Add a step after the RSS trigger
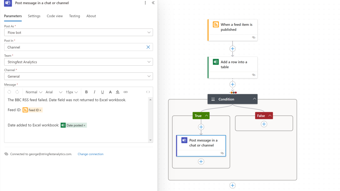Viewport: 340px width, 191px height. point(232,49)
